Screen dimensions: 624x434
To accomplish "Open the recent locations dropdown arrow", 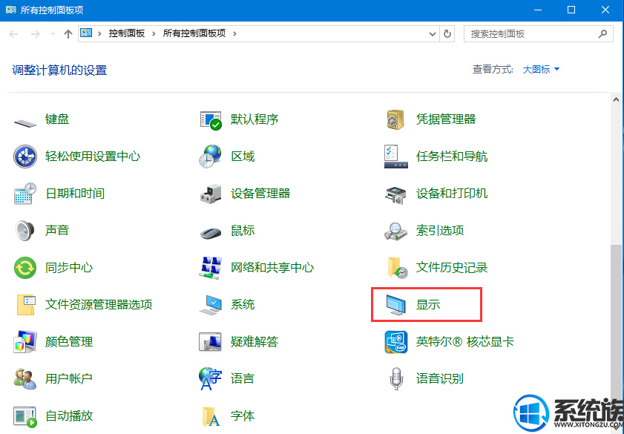I will click(x=53, y=34).
